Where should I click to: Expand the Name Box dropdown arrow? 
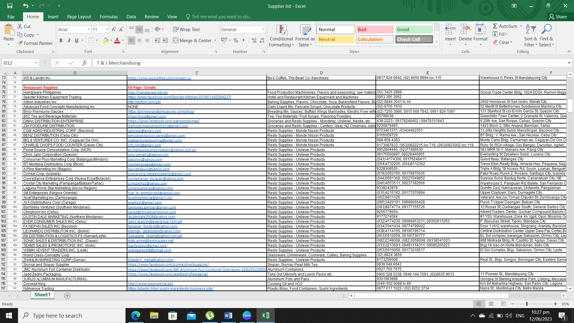point(36,63)
